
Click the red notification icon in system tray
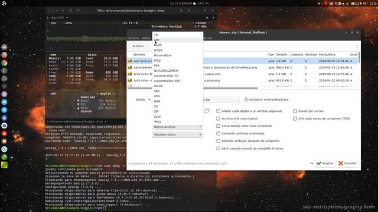pos(325,4)
